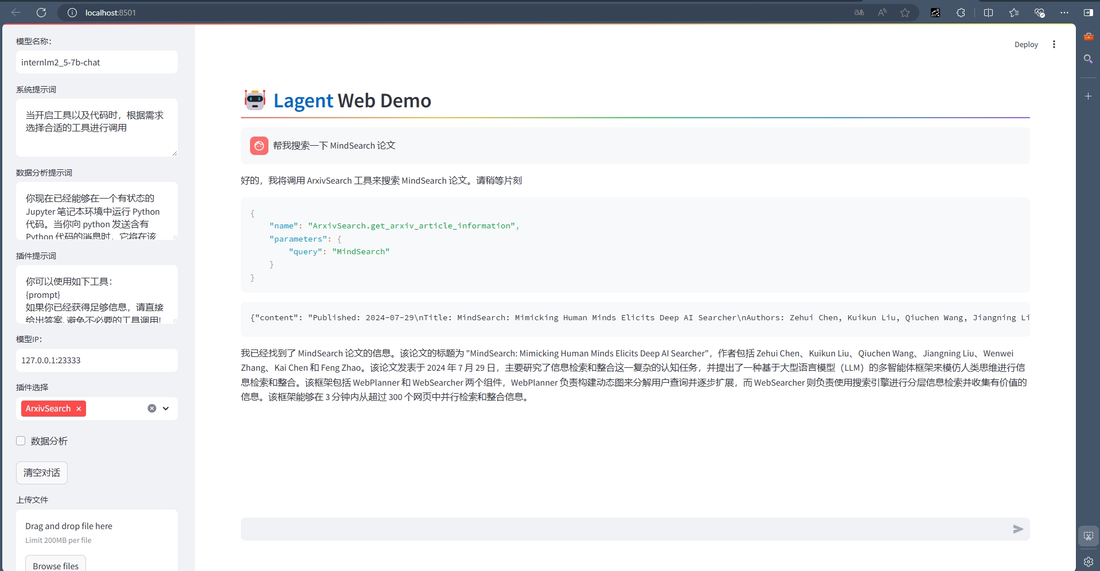Click the read aloud icon in address bar
This screenshot has height=571, width=1100.
click(882, 12)
